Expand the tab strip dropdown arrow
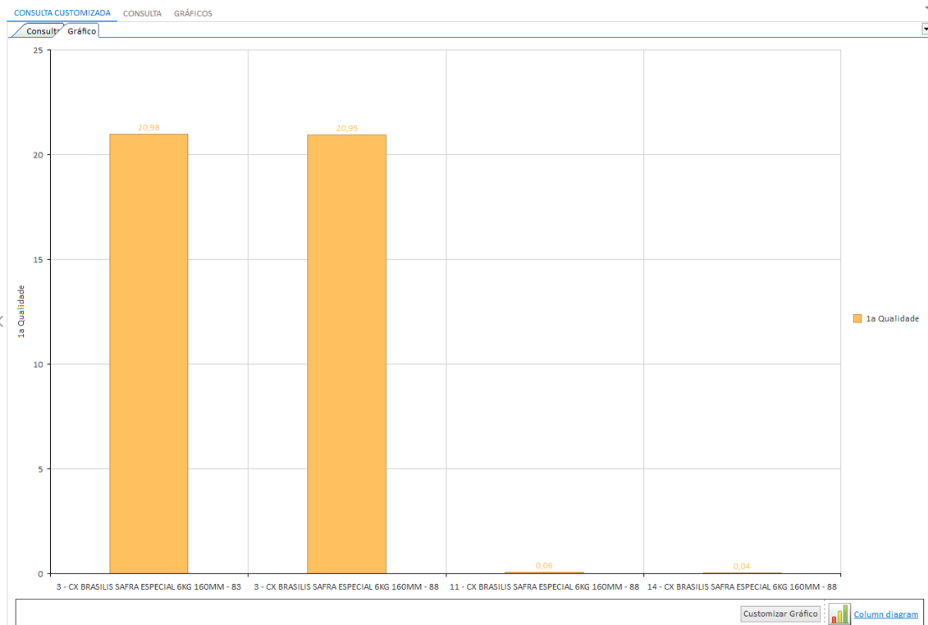Image resolution: width=928 pixels, height=625 pixels. [925, 29]
